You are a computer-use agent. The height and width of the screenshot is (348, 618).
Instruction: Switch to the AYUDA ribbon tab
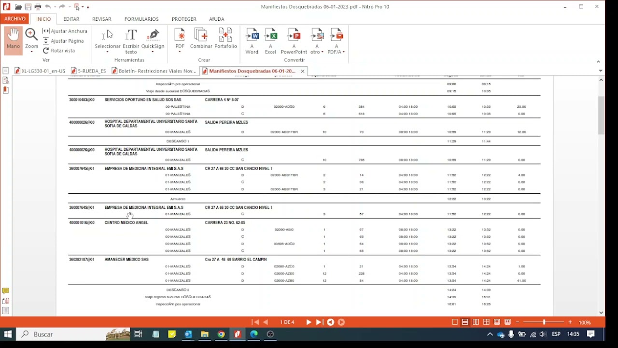pos(216,19)
